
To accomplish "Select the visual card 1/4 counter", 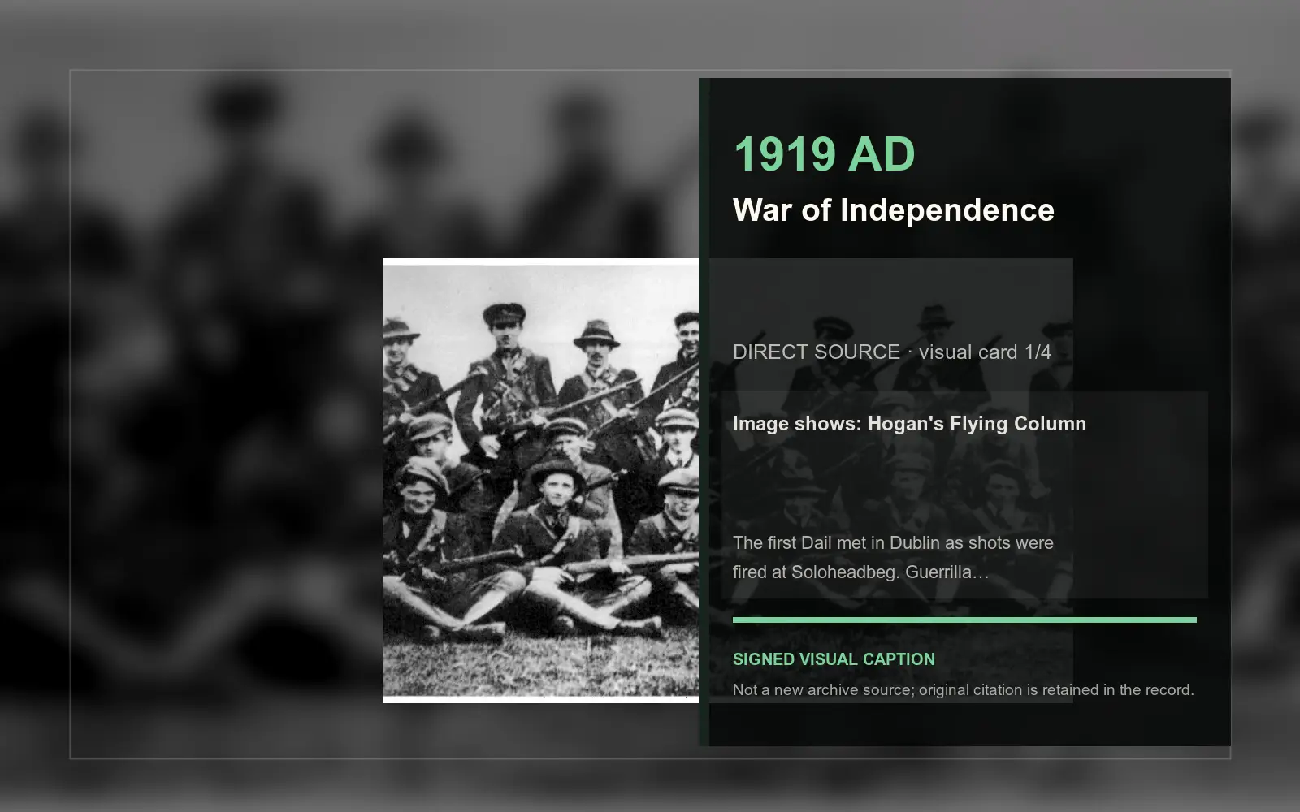I will 985,352.
